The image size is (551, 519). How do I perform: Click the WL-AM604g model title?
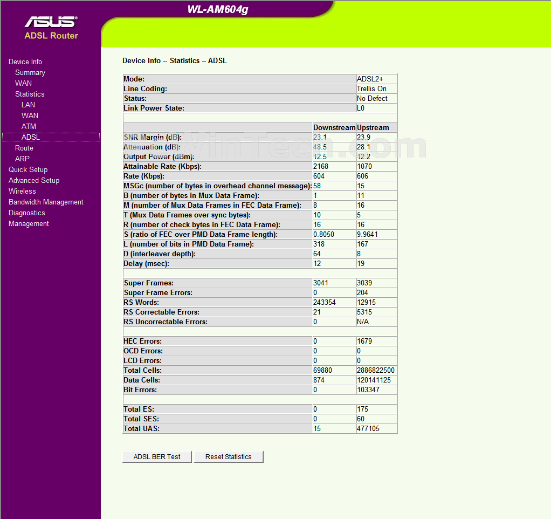(218, 9)
